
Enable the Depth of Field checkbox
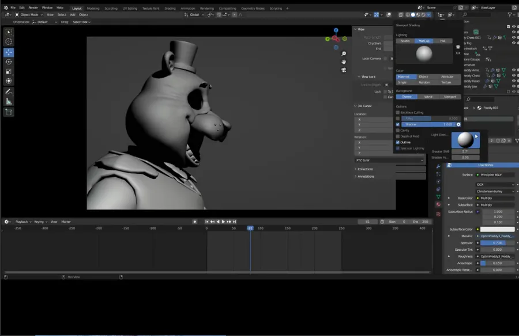(398, 136)
